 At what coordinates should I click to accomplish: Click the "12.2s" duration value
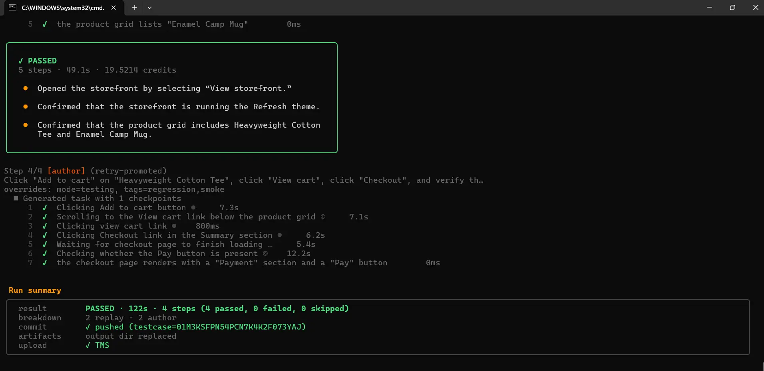[298, 253]
